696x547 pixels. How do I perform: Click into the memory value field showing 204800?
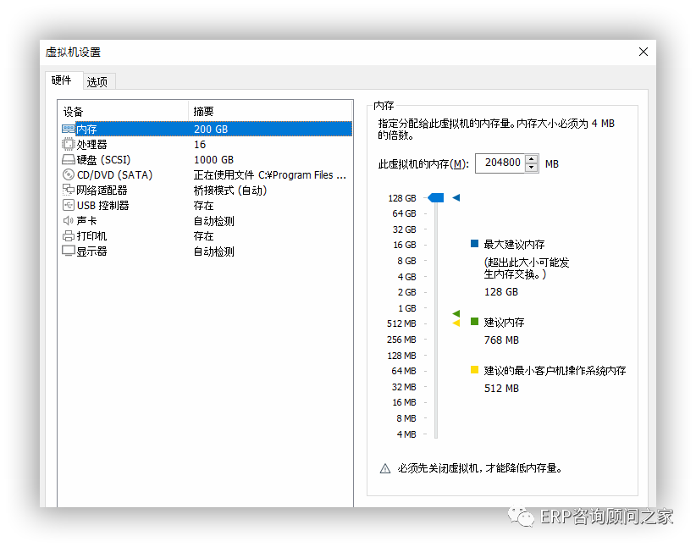coord(500,163)
